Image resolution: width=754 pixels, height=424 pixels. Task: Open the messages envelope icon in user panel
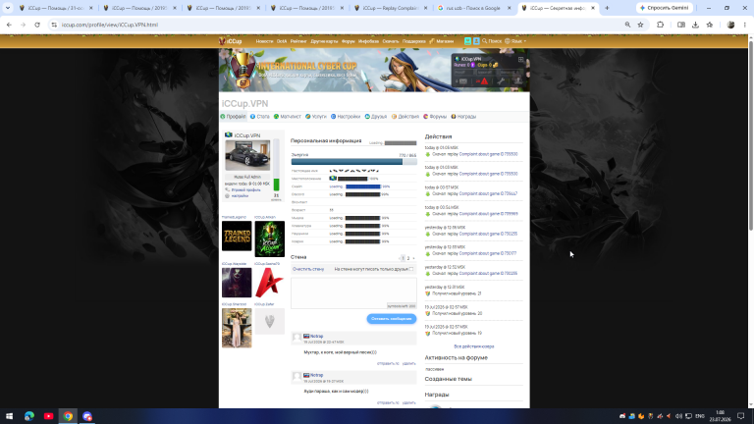463,81
